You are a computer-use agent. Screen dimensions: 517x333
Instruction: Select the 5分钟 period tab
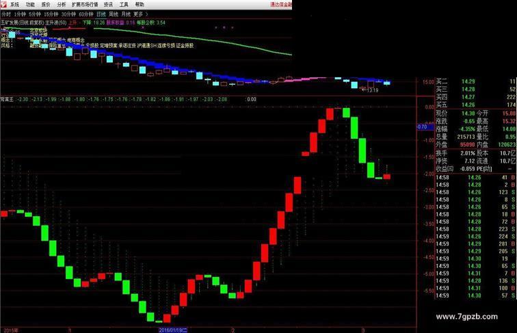[x=35, y=14]
